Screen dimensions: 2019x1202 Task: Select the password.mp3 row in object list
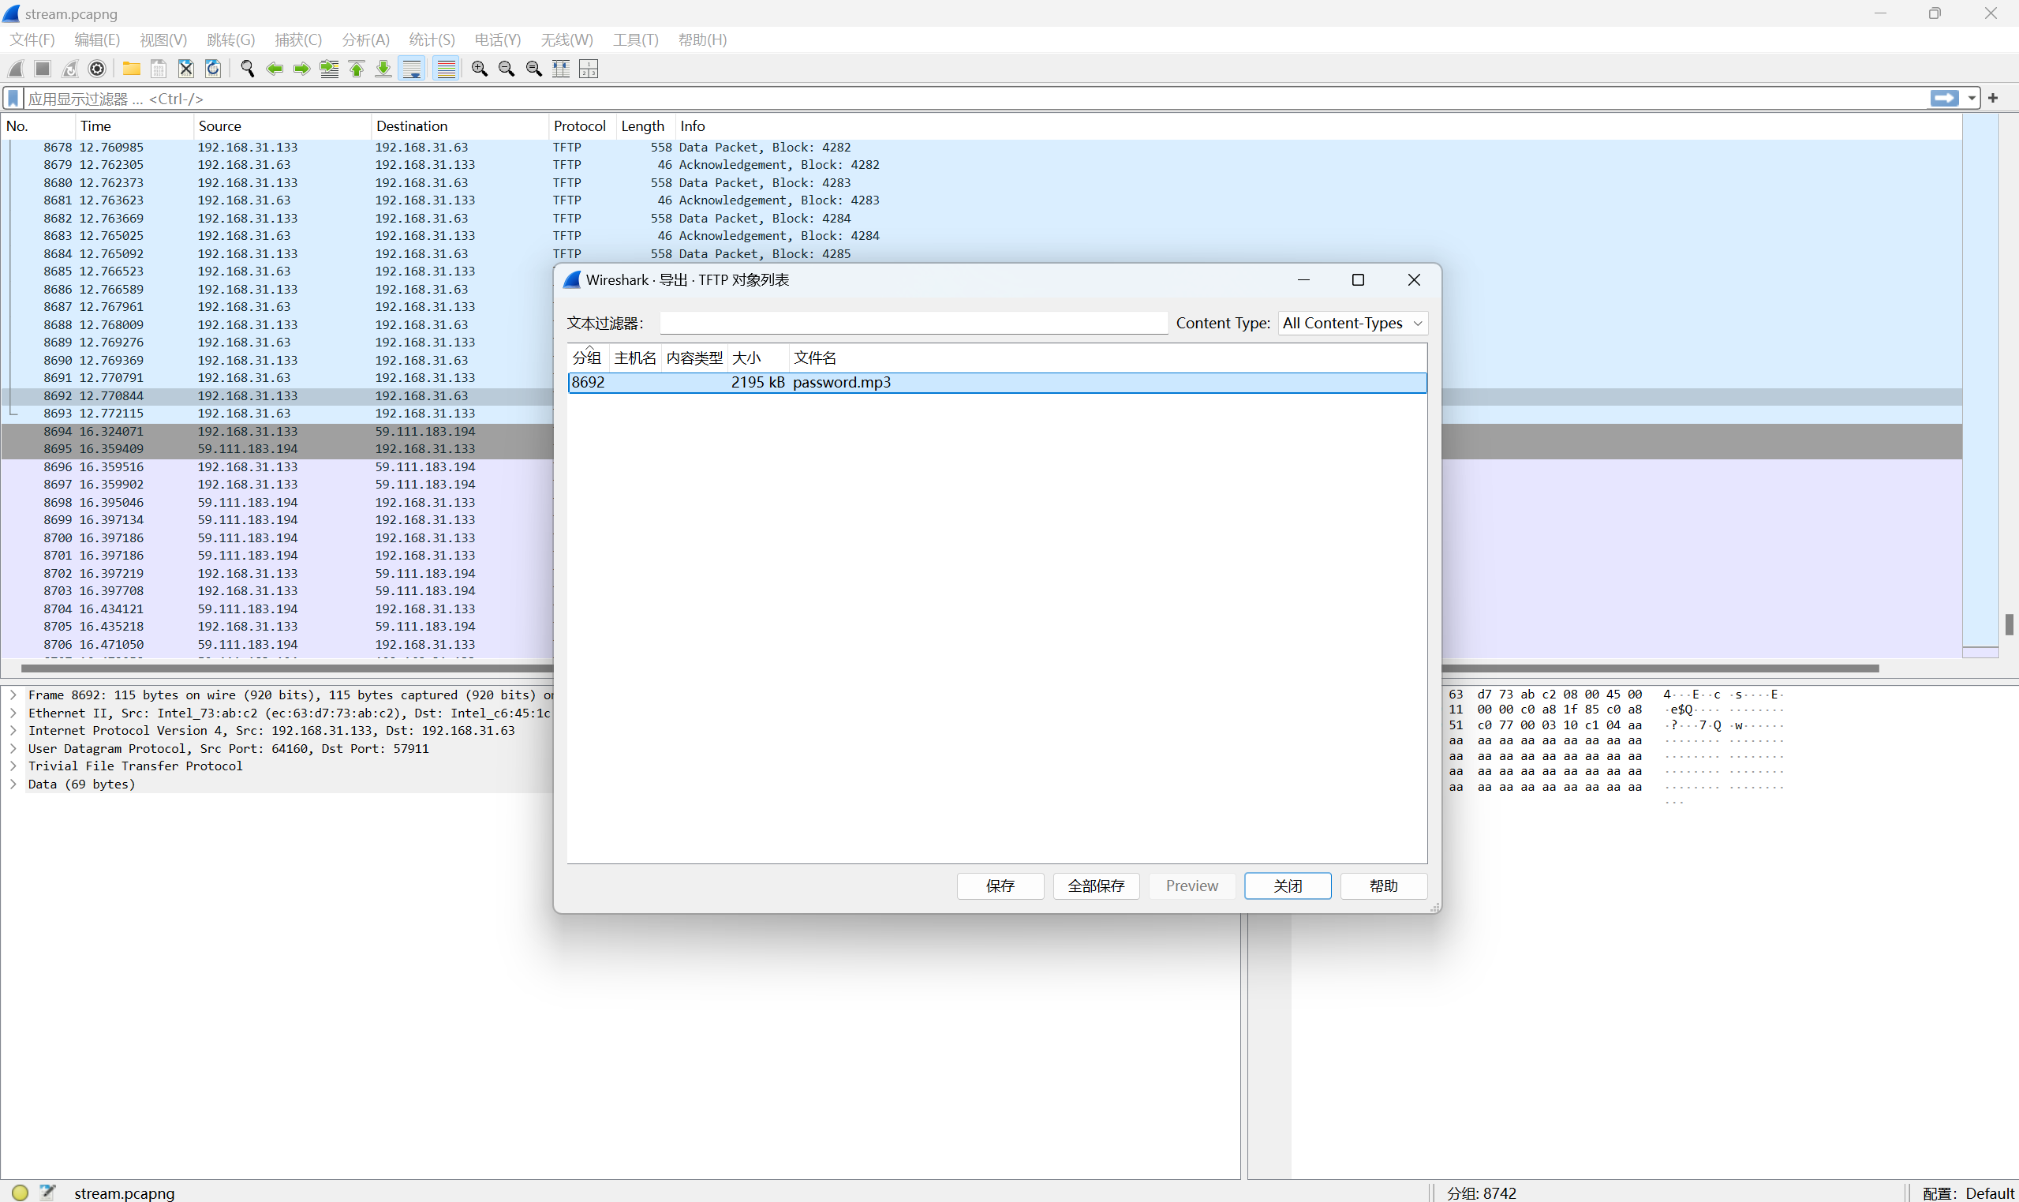pos(997,382)
